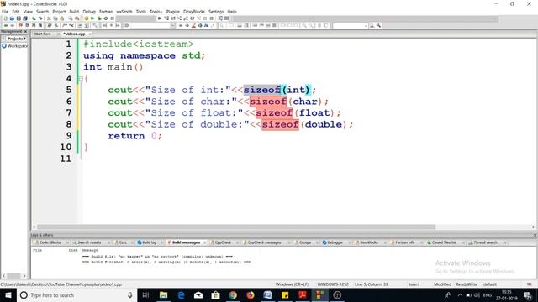Open the Search results log tab
This screenshot has height=302, width=538.
pos(89,242)
